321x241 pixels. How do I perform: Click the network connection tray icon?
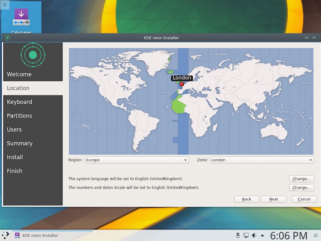[x=246, y=235]
